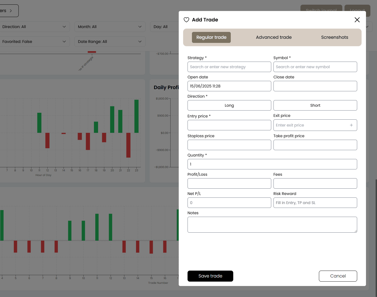This screenshot has height=297, width=377.
Task: Open the Favorited: False filter dropdown
Action: click(x=35, y=42)
